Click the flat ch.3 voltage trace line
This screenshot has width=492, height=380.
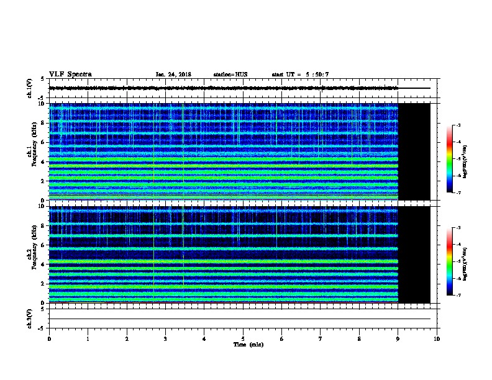240,319
